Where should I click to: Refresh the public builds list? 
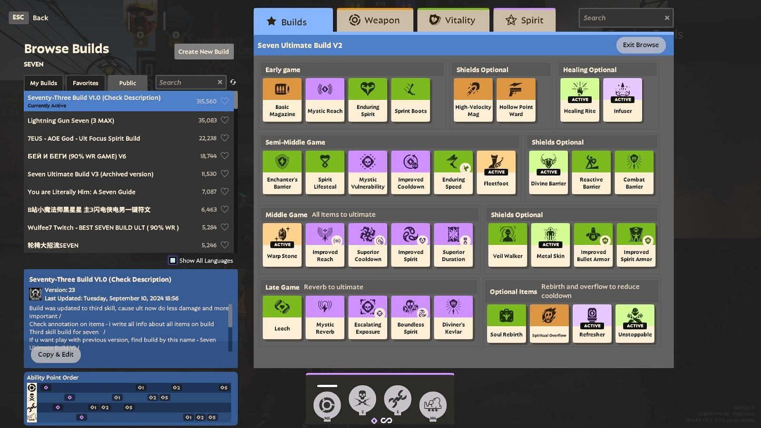(233, 82)
